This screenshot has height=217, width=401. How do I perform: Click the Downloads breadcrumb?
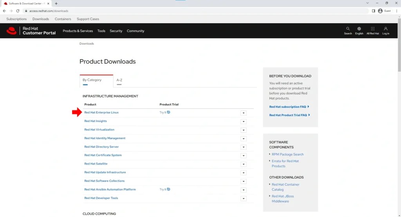pos(87,43)
